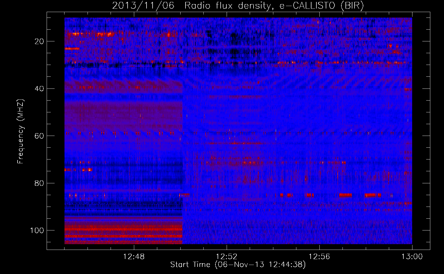Click the 100 frequency tick label
Viewport: 444px width, 274px height.
tap(37, 230)
